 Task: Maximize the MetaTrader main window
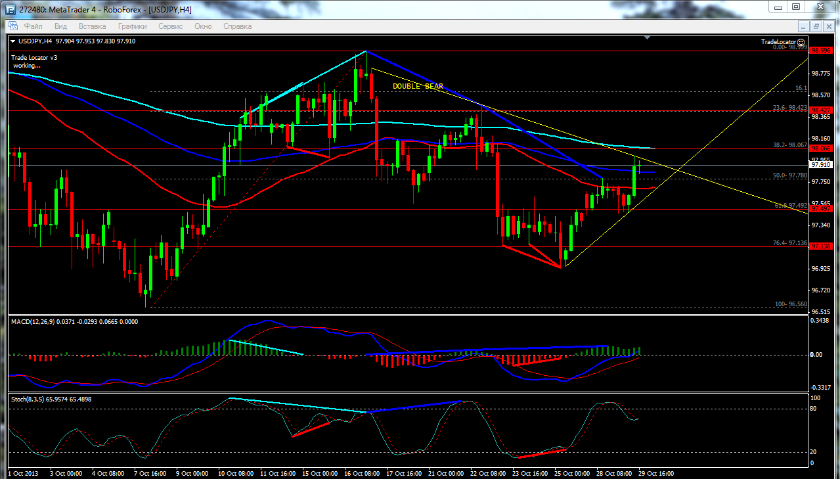795,7
